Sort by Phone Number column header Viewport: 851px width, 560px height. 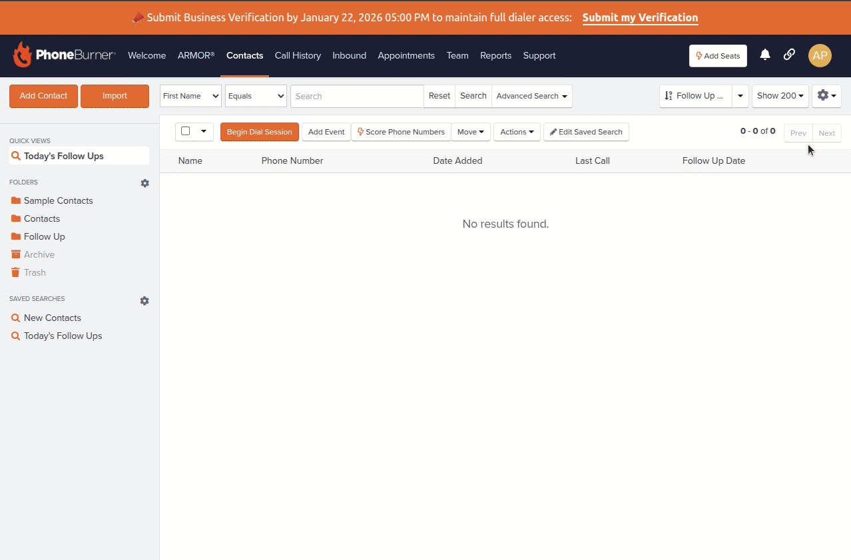pyautogui.click(x=292, y=160)
